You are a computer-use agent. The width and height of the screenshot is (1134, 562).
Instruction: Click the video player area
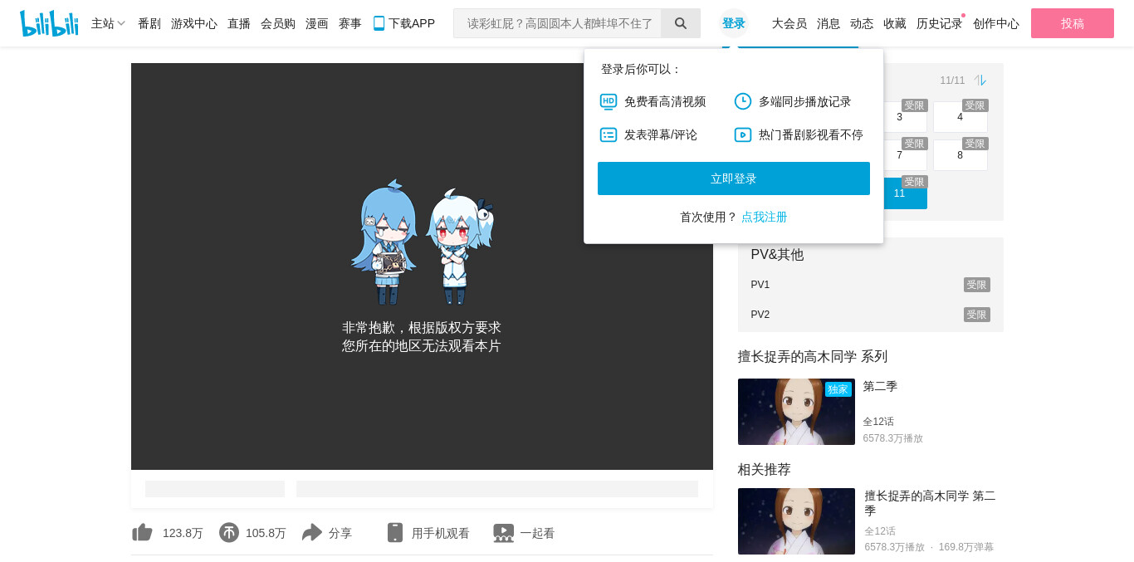click(422, 266)
